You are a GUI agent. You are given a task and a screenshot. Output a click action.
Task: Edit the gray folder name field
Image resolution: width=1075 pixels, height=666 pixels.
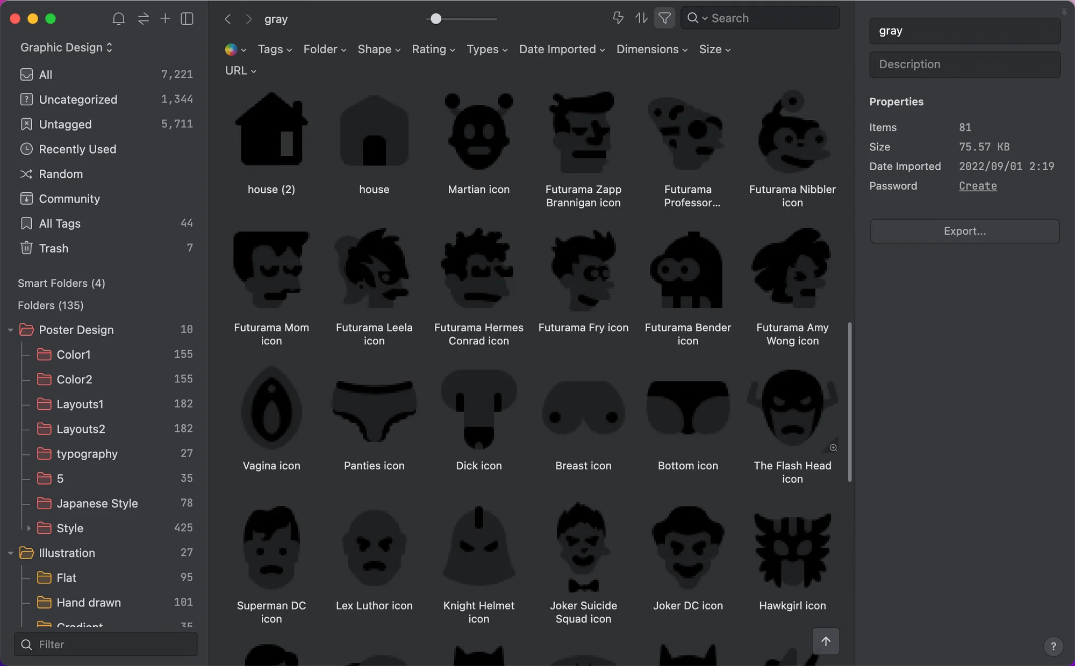tap(965, 31)
